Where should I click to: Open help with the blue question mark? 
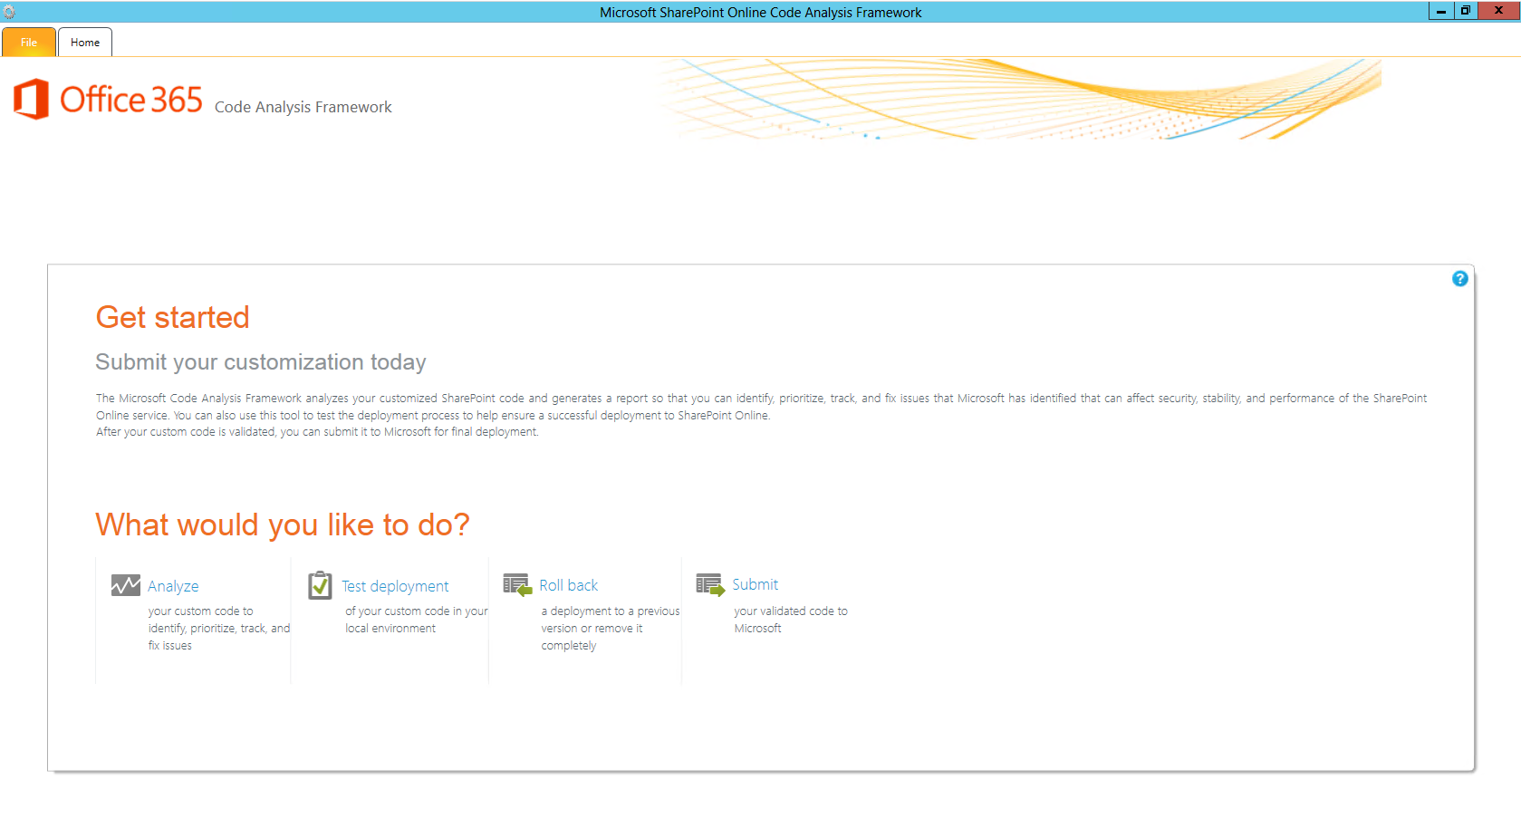(x=1459, y=279)
